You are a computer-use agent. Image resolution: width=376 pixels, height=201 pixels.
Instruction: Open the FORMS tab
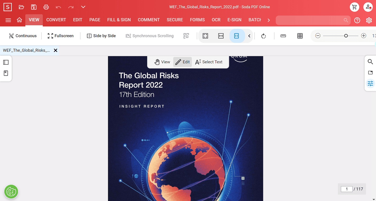[x=197, y=20]
